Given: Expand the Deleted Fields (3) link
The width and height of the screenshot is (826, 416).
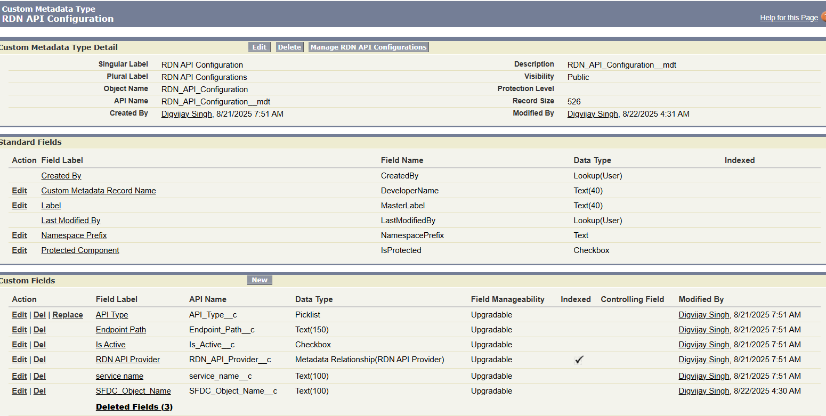Looking at the screenshot, I should (x=134, y=407).
